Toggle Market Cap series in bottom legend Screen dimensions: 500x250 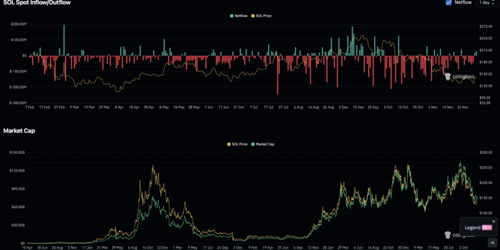[263, 144]
